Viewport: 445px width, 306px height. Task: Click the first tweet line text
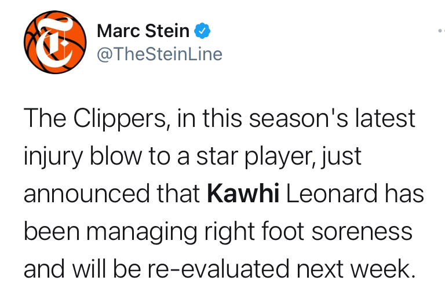tap(220, 119)
